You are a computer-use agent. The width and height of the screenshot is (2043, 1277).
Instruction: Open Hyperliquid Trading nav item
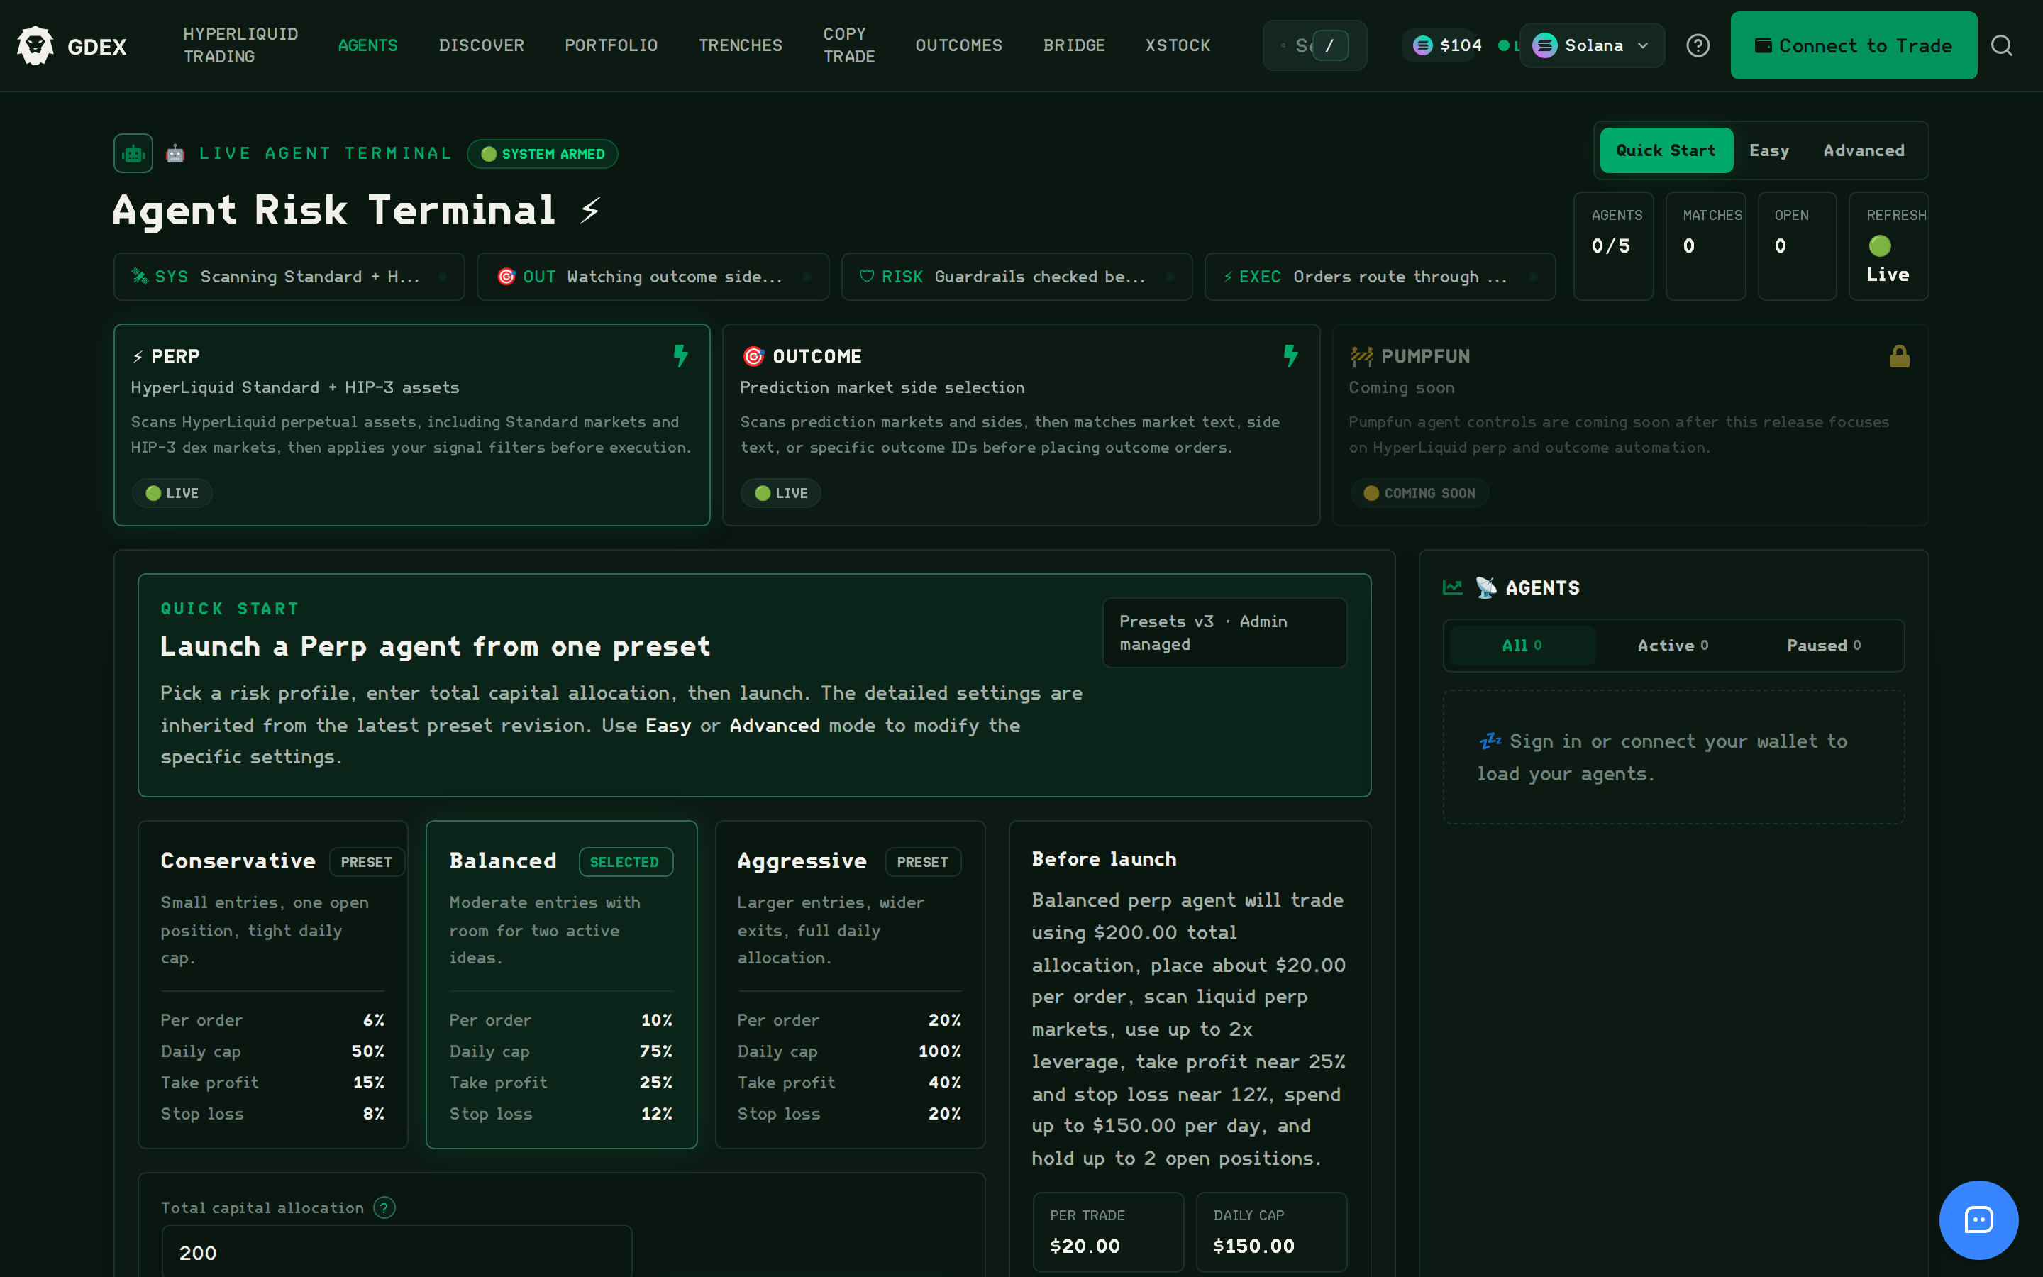pyautogui.click(x=240, y=45)
